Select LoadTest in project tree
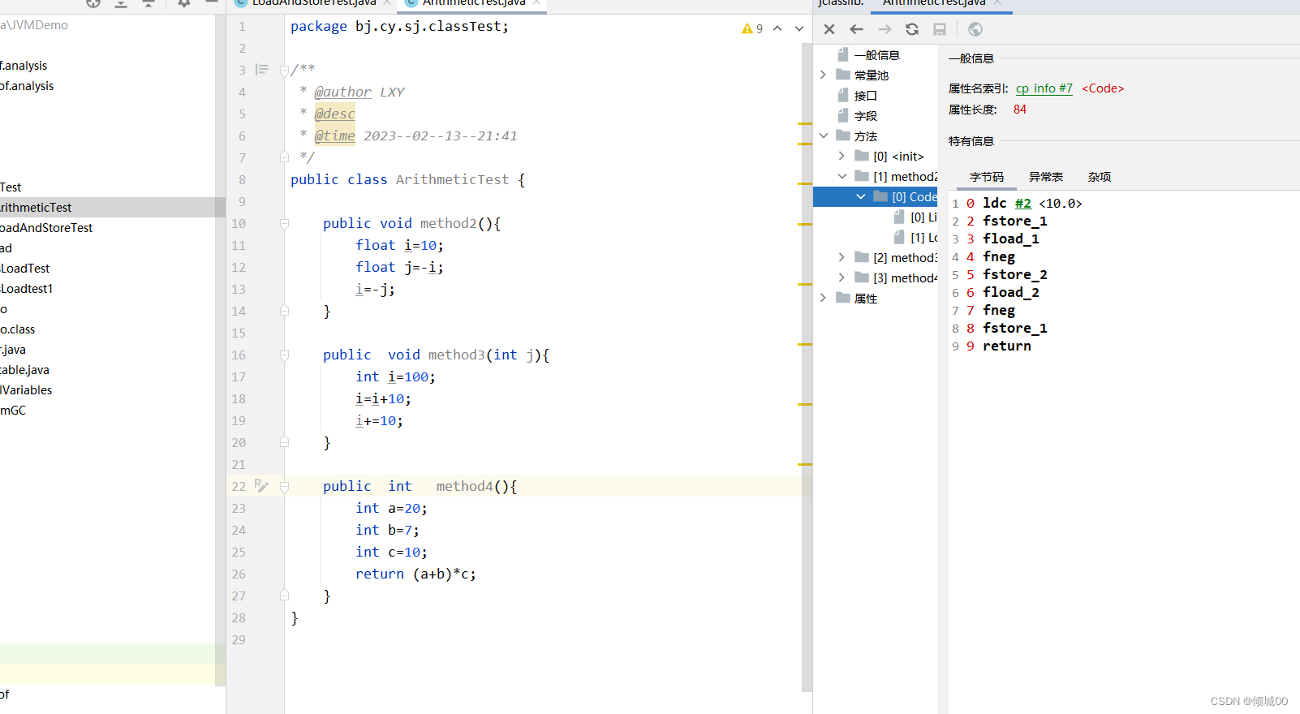The width and height of the screenshot is (1300, 714). (x=25, y=269)
